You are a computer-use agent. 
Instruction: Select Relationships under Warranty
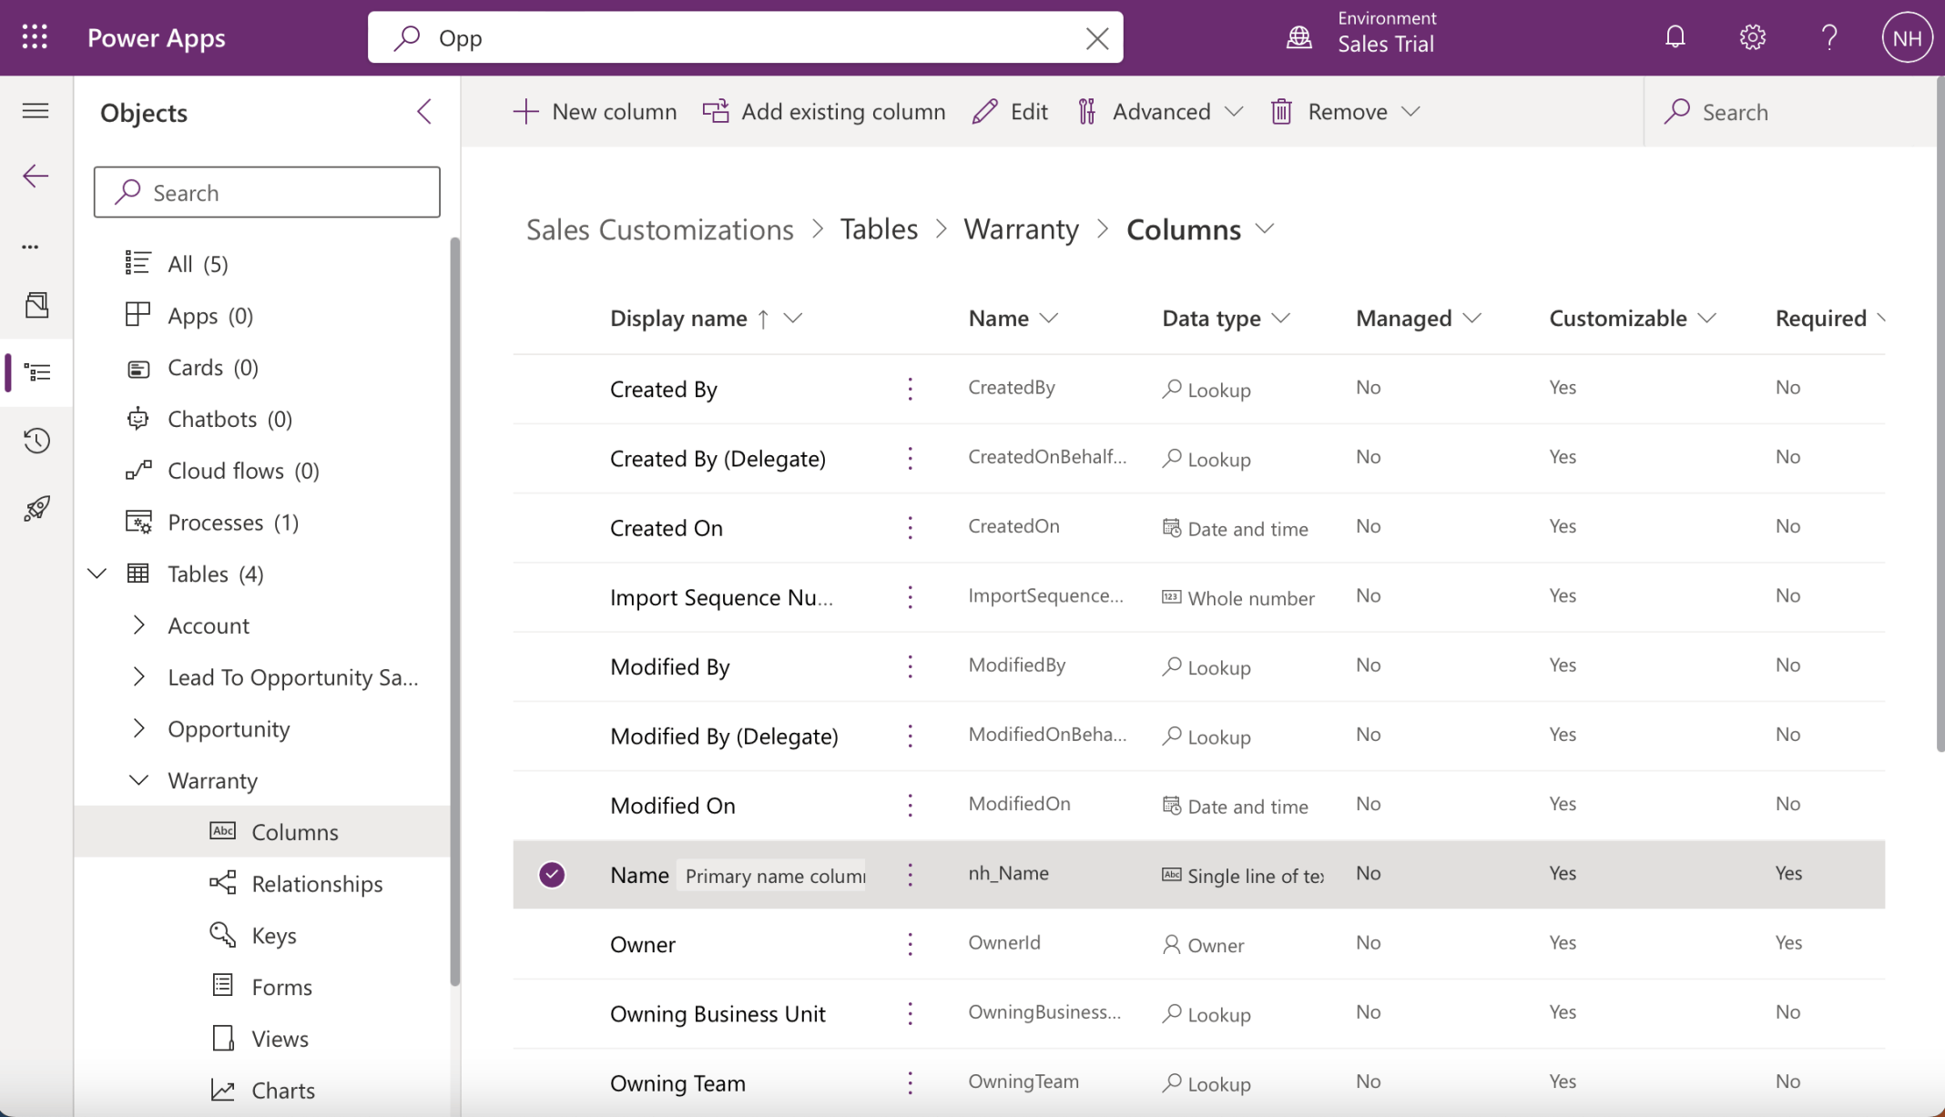point(316,883)
